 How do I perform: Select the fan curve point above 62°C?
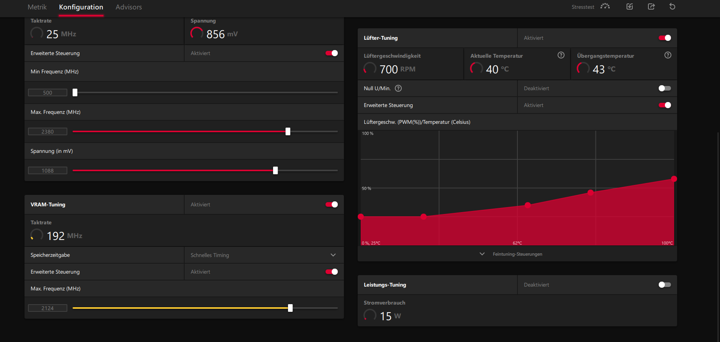pos(528,205)
